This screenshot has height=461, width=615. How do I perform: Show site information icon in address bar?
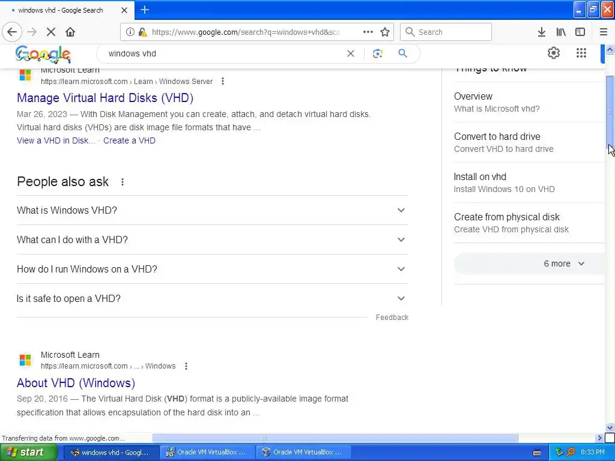click(130, 32)
